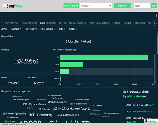The image size is (158, 126).
Task: Click Total Paid value £275,457.82
Action: pyautogui.click(x=13, y=83)
